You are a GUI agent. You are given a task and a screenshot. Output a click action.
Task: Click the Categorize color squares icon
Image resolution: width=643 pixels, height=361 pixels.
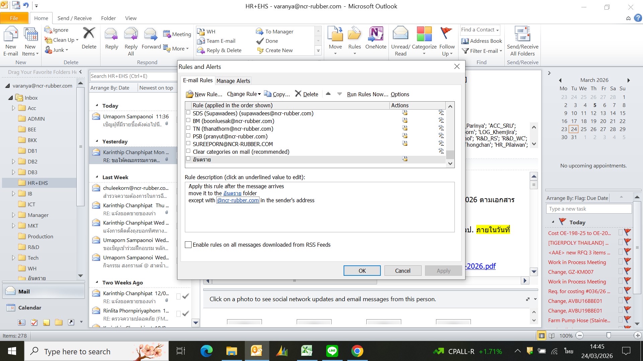point(424,34)
